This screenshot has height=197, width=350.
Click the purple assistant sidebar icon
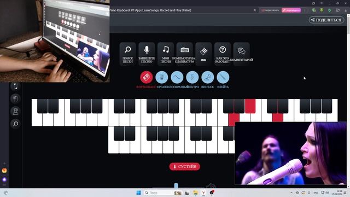(4, 179)
